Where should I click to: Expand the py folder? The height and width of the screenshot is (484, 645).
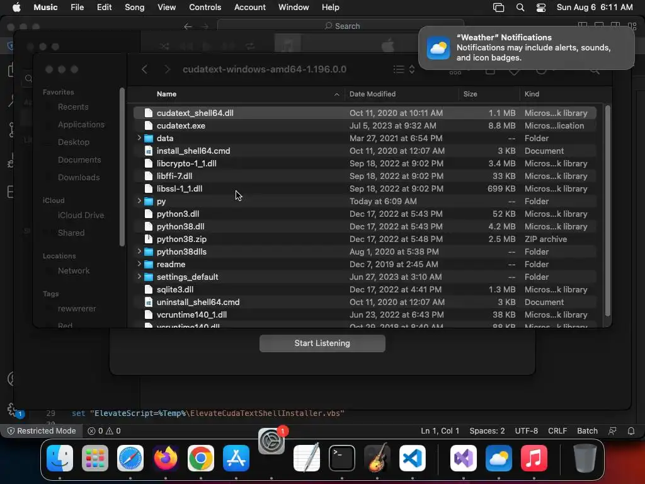[139, 201]
